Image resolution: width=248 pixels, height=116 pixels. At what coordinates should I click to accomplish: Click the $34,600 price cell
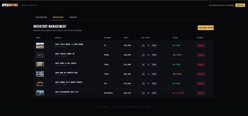(127, 83)
